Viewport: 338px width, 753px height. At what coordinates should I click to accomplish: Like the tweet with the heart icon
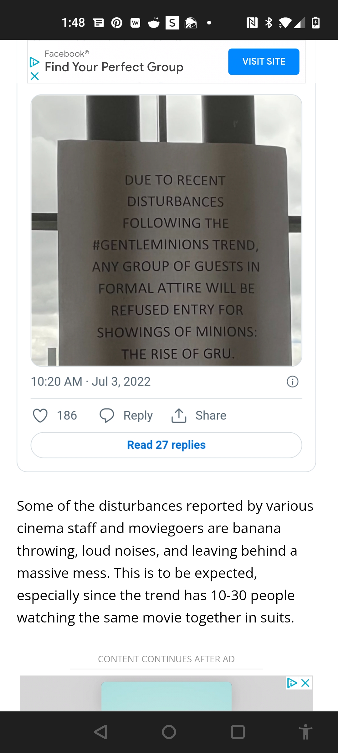(x=40, y=415)
